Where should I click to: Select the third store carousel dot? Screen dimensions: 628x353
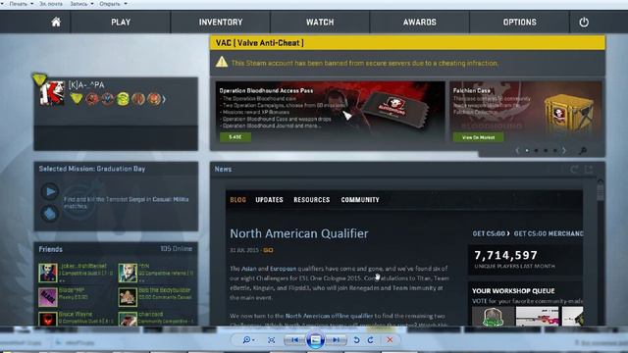pyautogui.click(x=546, y=150)
